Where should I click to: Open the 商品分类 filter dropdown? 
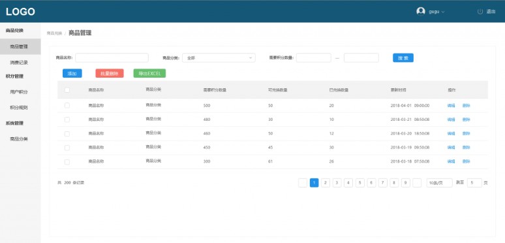coord(219,58)
